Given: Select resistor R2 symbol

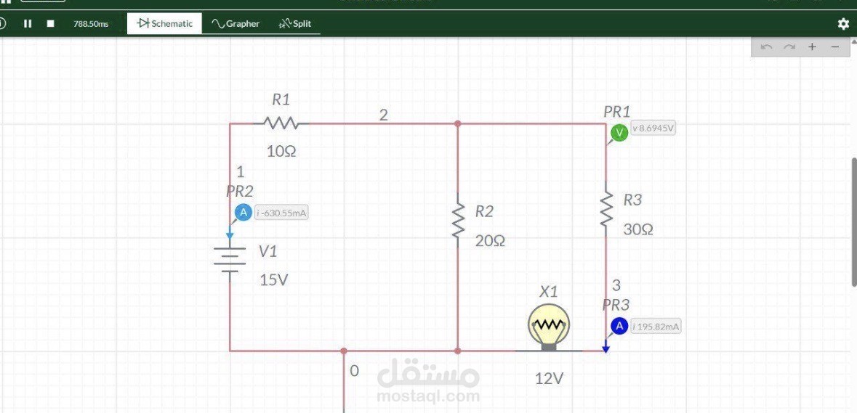Looking at the screenshot, I should (457, 221).
